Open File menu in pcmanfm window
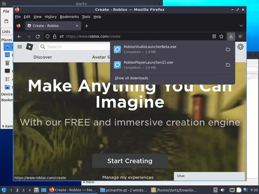 pyautogui.click(x=6, y=11)
